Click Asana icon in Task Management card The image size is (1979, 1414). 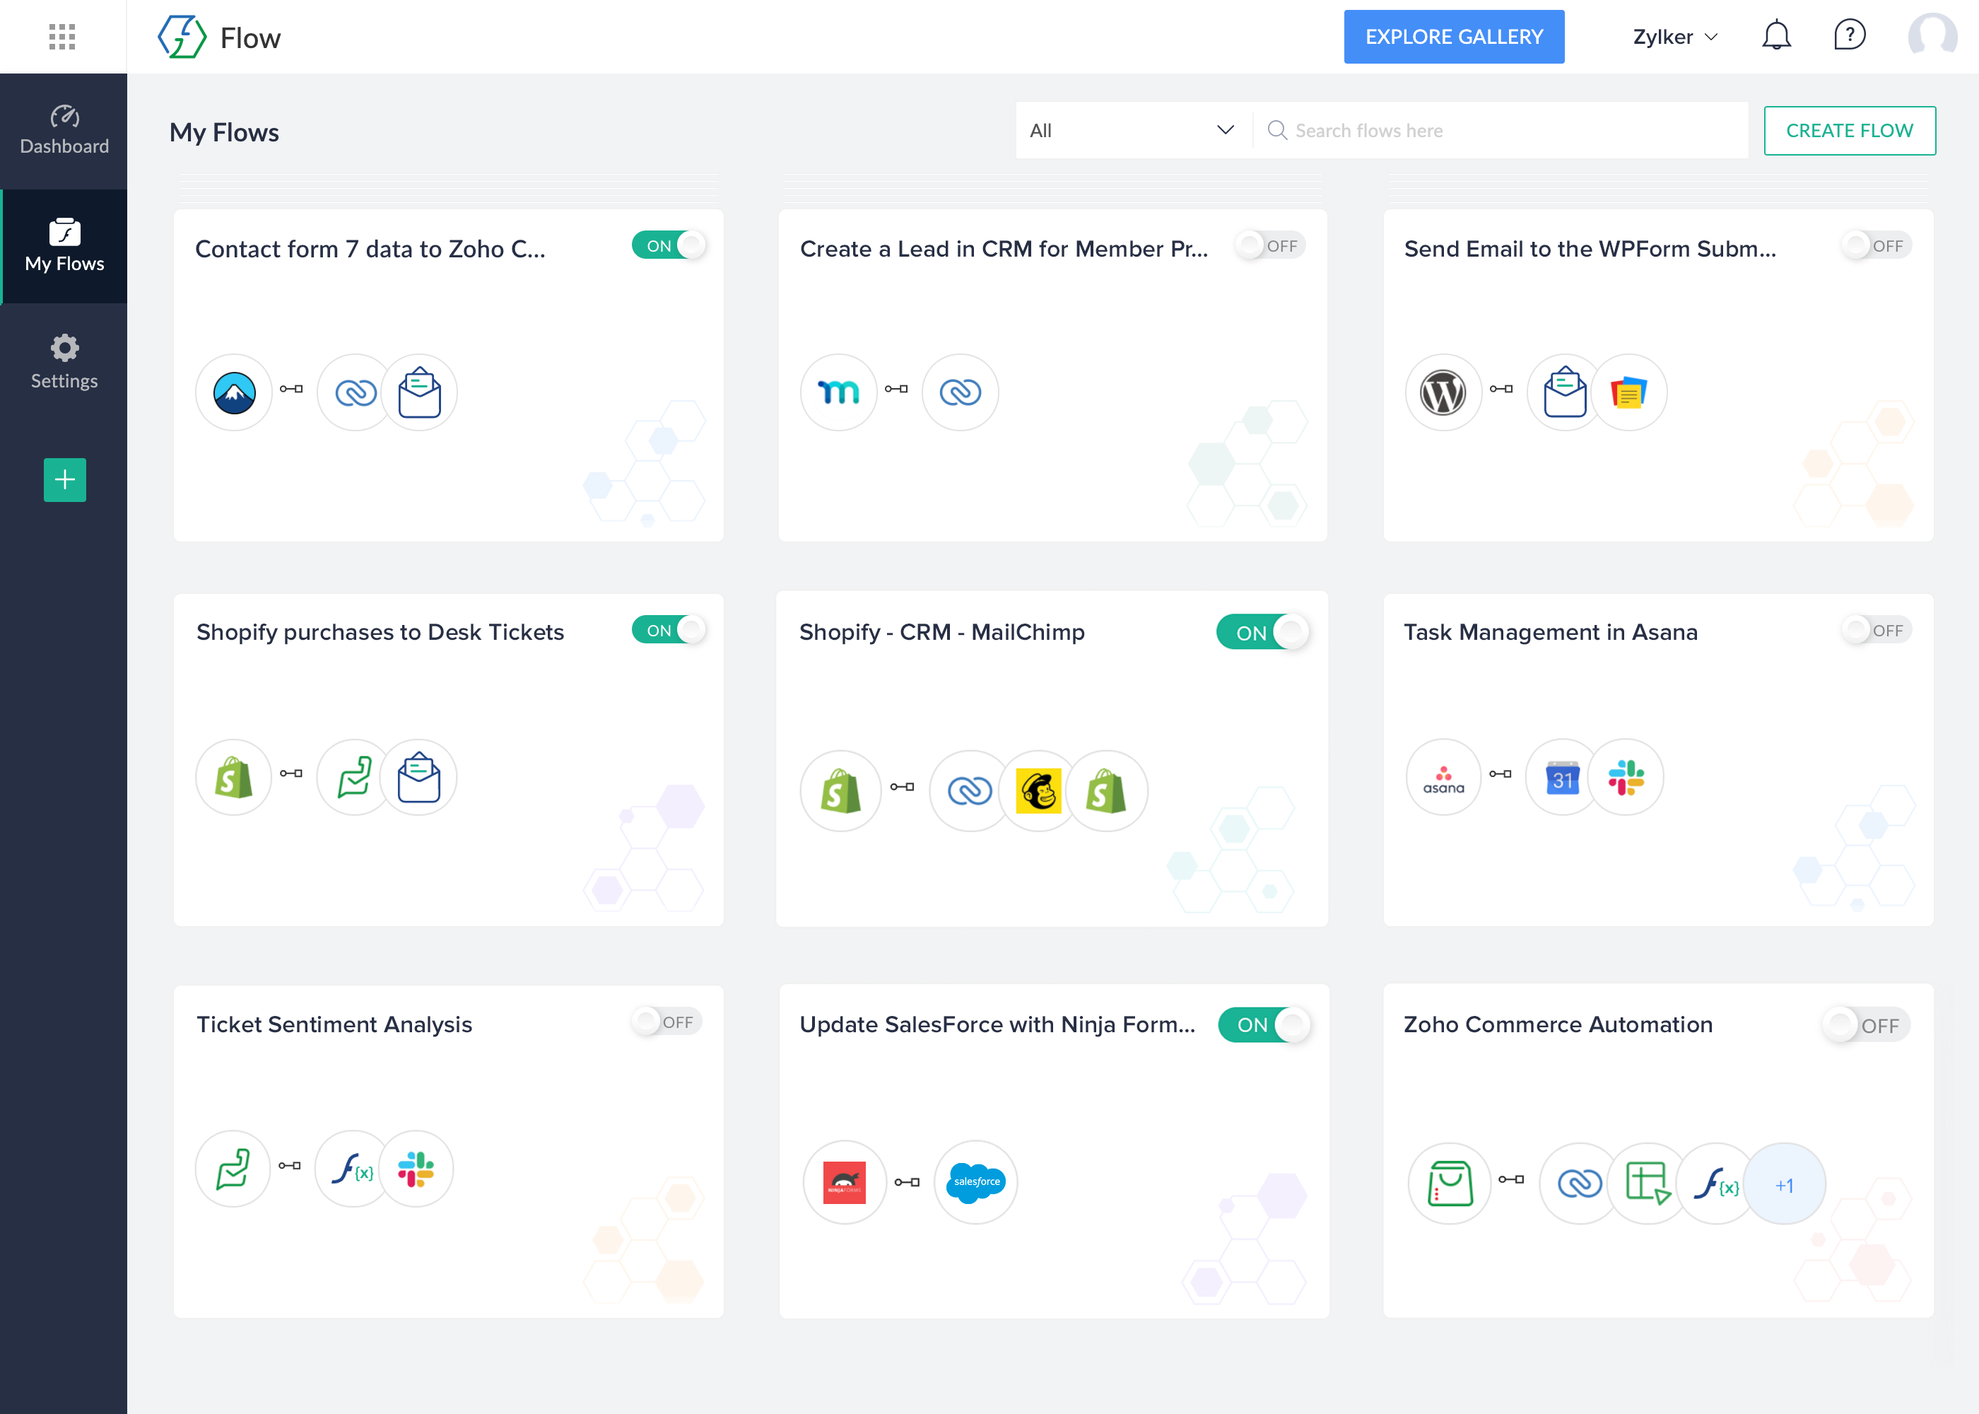[1443, 778]
